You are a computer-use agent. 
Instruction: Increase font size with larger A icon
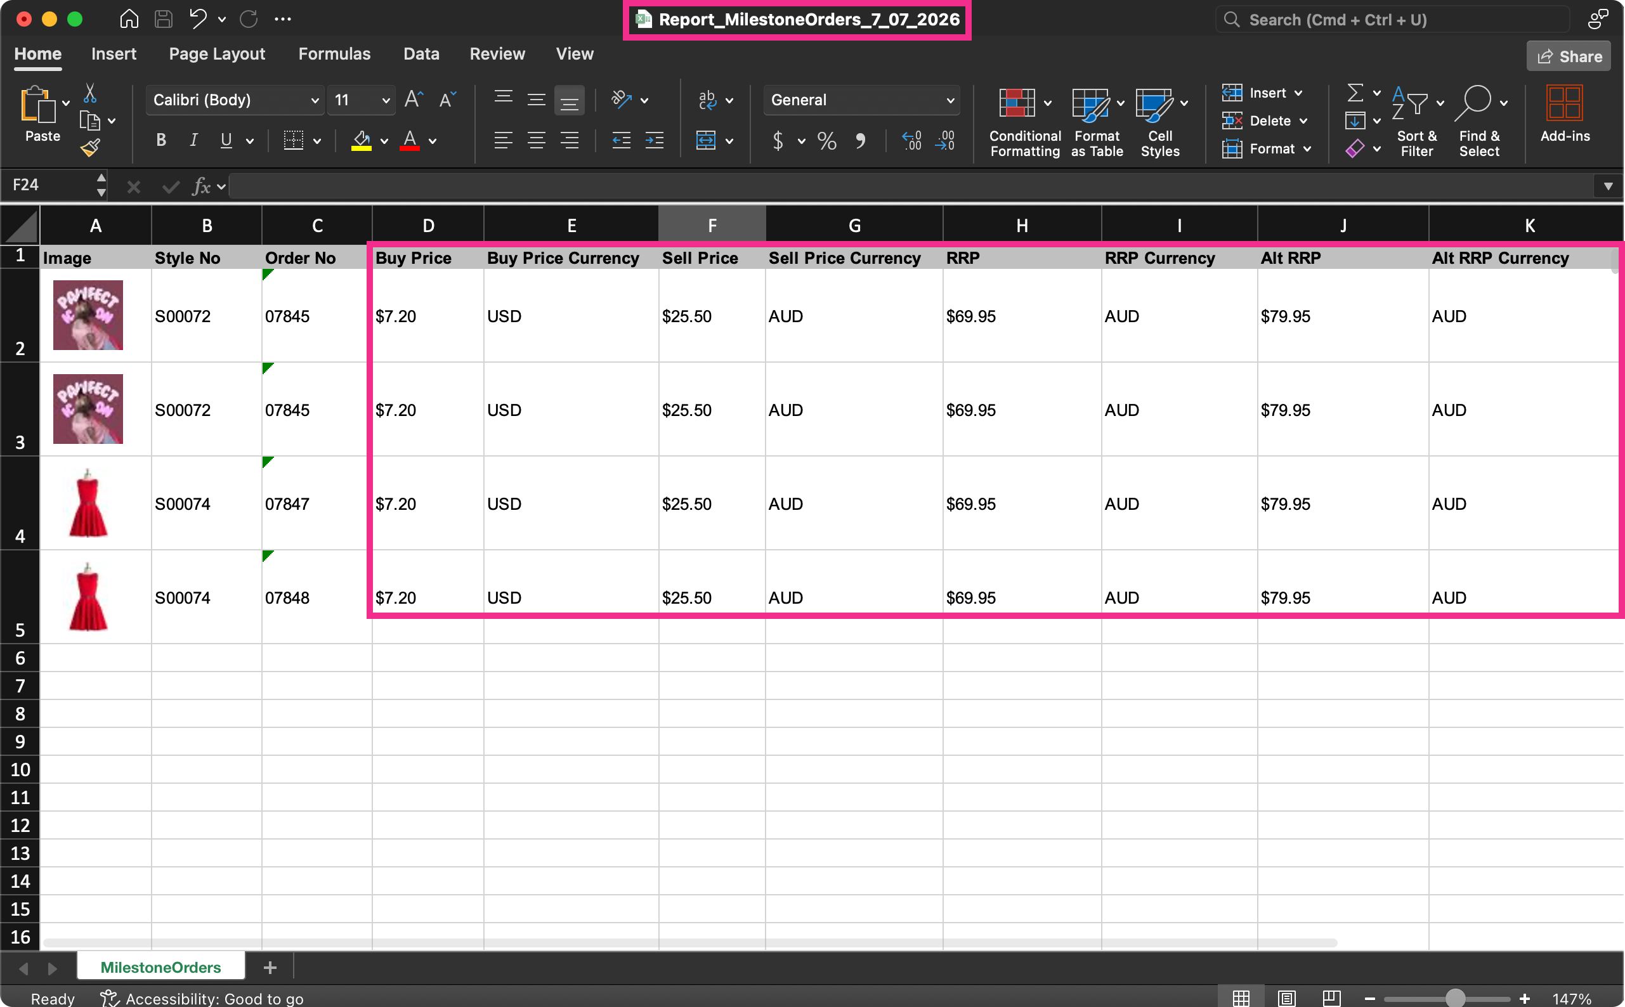tap(414, 100)
